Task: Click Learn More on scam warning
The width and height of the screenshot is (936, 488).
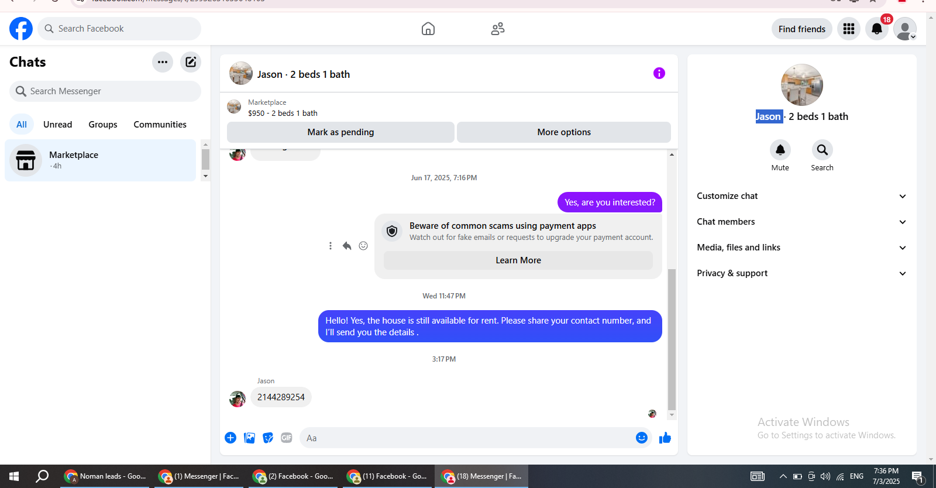Action: (518, 260)
